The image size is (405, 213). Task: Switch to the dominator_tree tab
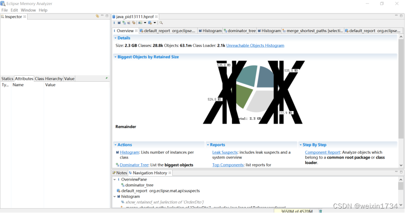tap(240, 31)
